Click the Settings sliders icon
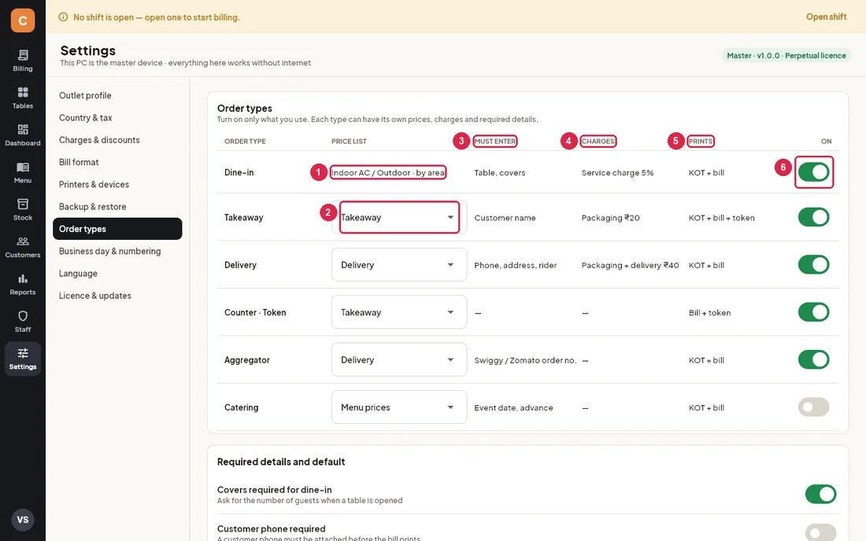 click(23, 353)
